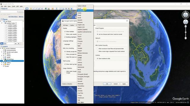Viewport: 190px width, 106px height.
Task: Click the zoom in plus button
Action: coord(186,26)
